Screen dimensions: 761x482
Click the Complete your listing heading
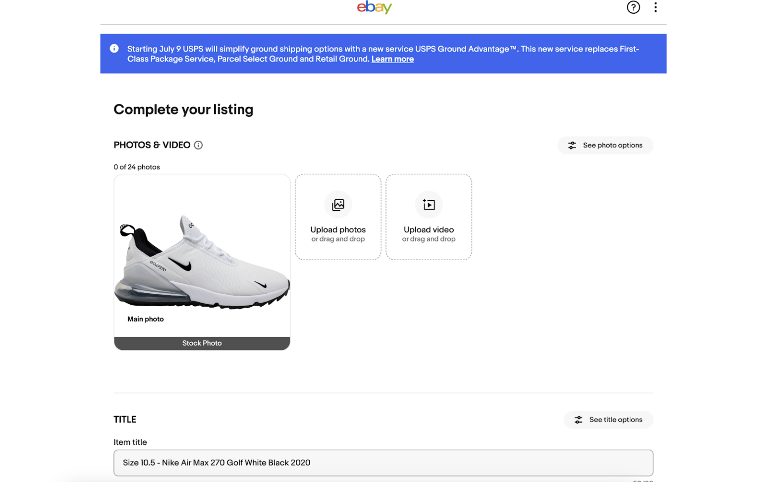183,109
